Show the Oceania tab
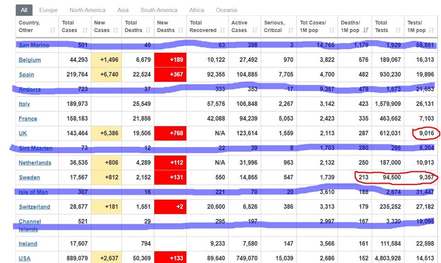This screenshot has width=441, height=263. click(x=226, y=10)
